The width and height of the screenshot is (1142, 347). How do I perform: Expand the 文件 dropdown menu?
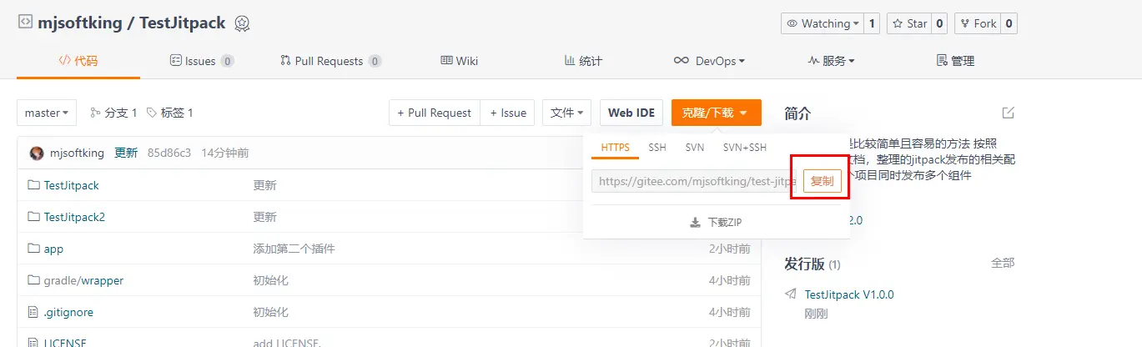coord(567,113)
